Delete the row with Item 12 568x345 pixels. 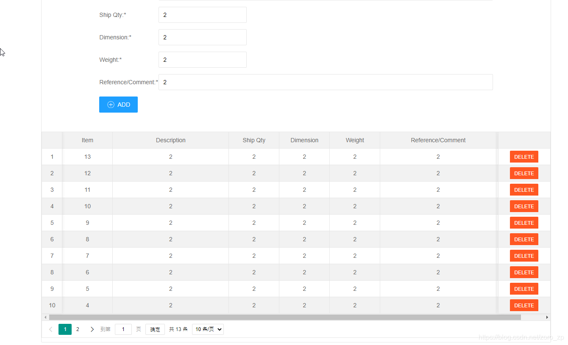point(524,173)
